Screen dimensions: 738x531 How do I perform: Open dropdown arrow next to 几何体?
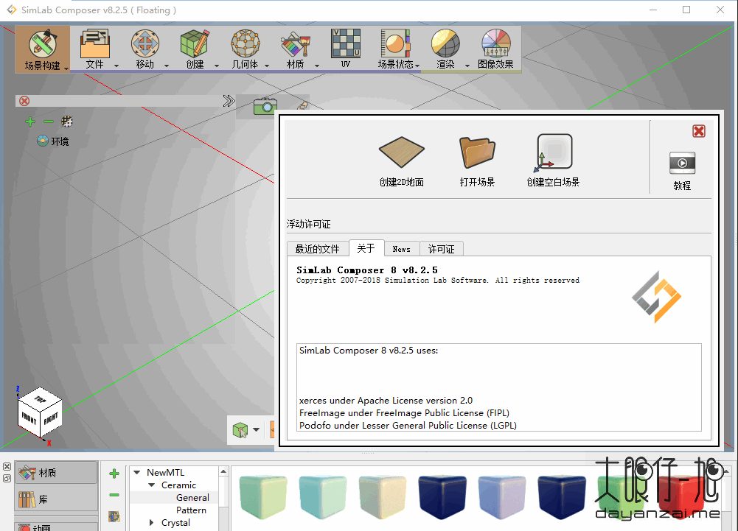point(267,66)
